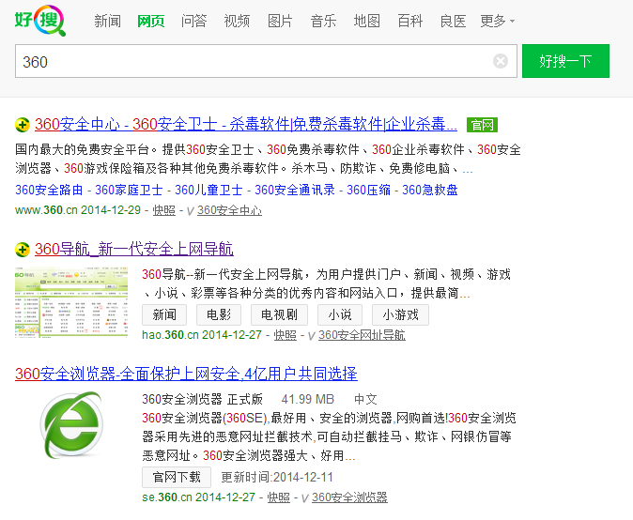Click the 小游戏 button under 360导航
The image size is (633, 520).
[400, 314]
